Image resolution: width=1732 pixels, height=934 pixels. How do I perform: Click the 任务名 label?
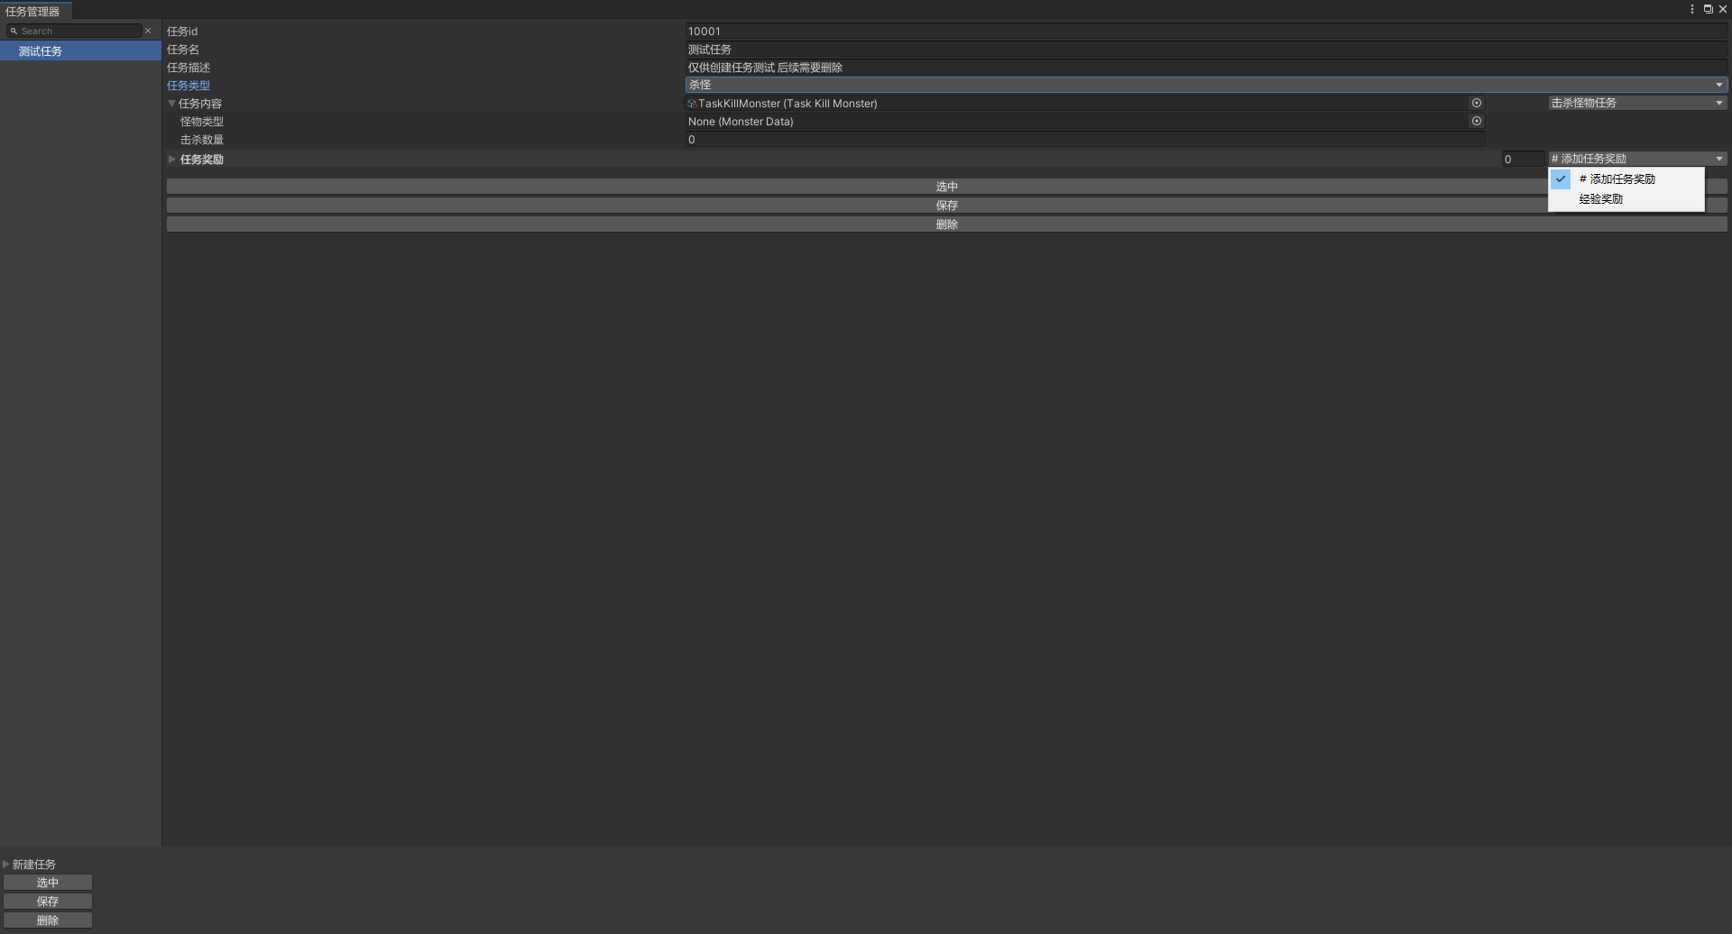point(183,50)
